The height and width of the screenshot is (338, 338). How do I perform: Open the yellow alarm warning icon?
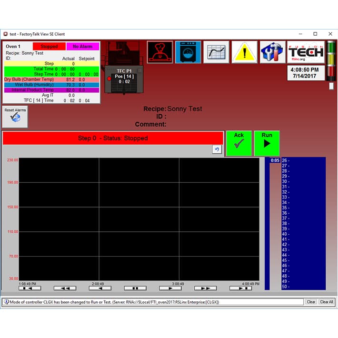tap(244, 52)
